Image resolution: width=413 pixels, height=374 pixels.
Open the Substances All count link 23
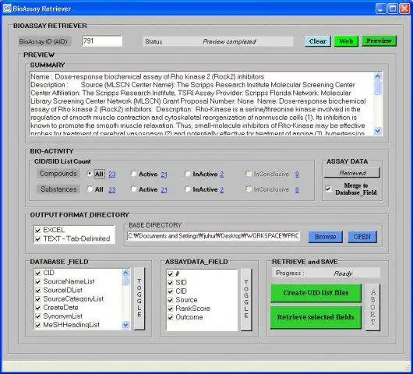(x=112, y=189)
